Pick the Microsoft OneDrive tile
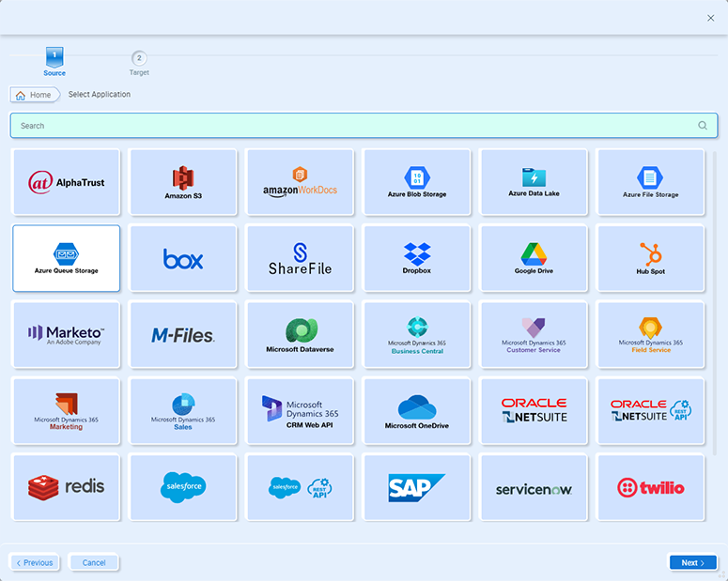The width and height of the screenshot is (728, 581). tap(417, 411)
